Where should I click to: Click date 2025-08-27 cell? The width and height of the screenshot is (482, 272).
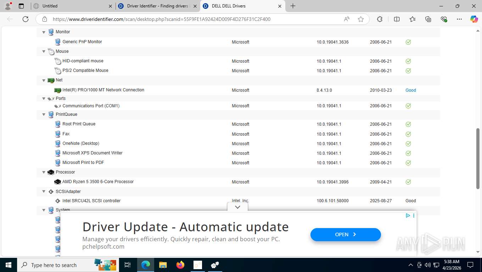(x=381, y=201)
